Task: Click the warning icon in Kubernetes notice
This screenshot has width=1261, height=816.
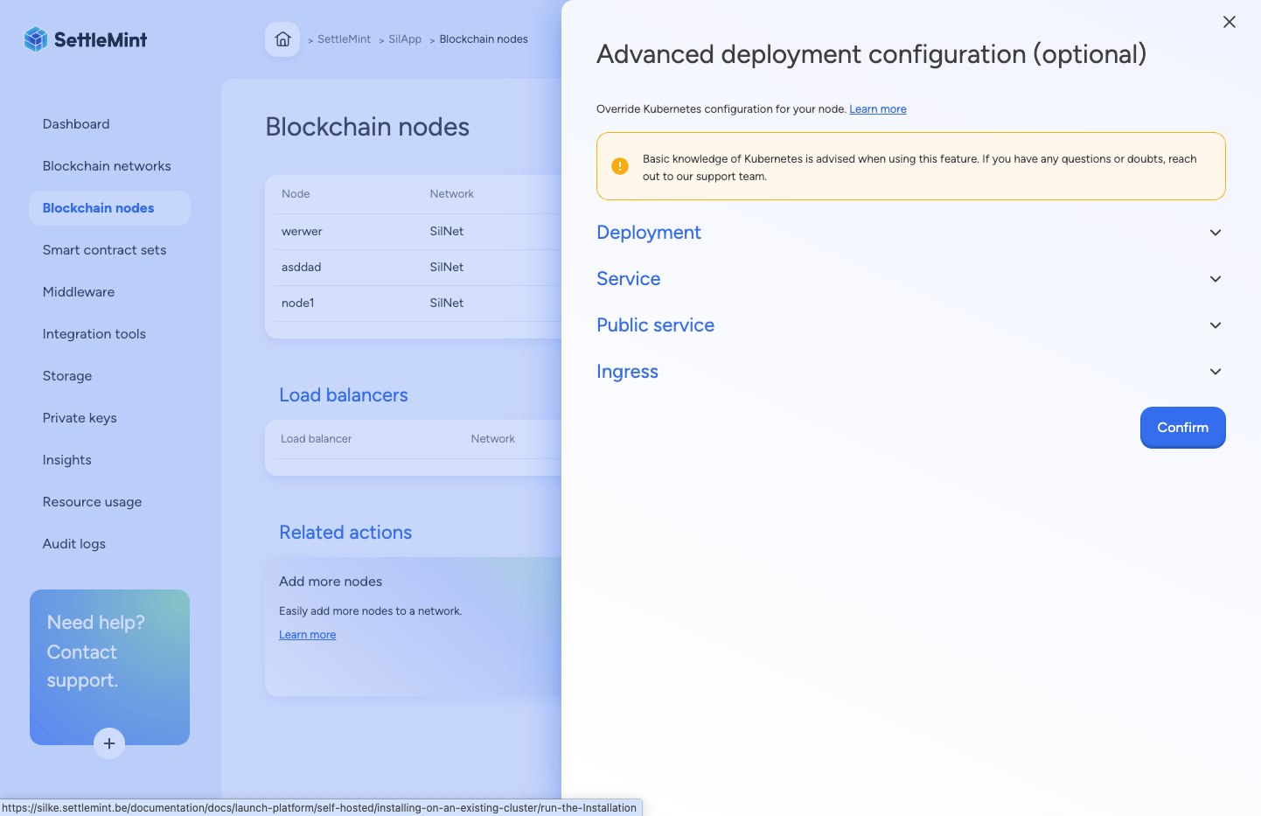Action: coord(620,166)
